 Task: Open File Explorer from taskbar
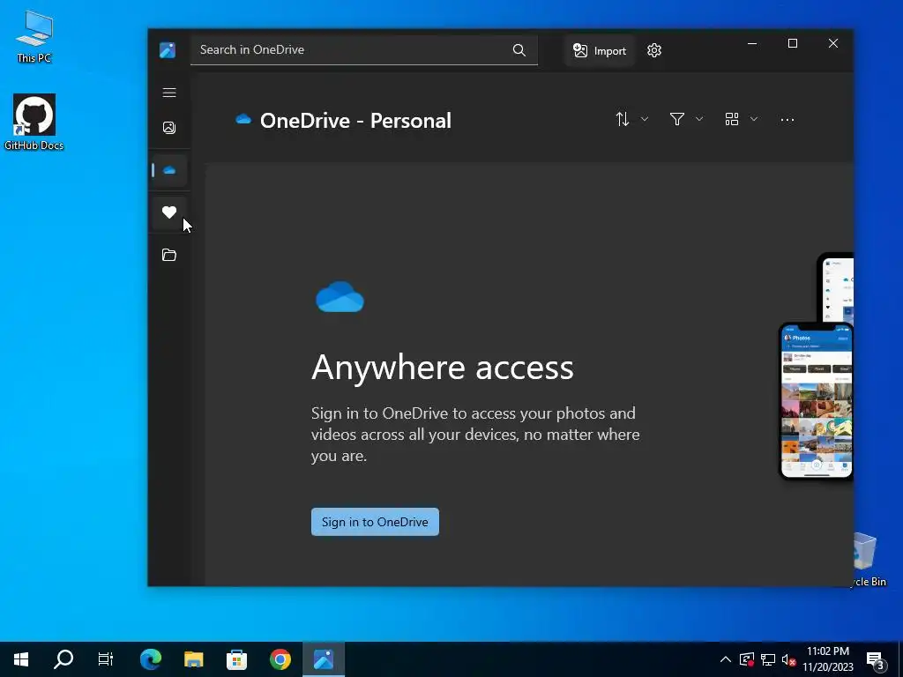point(193,659)
